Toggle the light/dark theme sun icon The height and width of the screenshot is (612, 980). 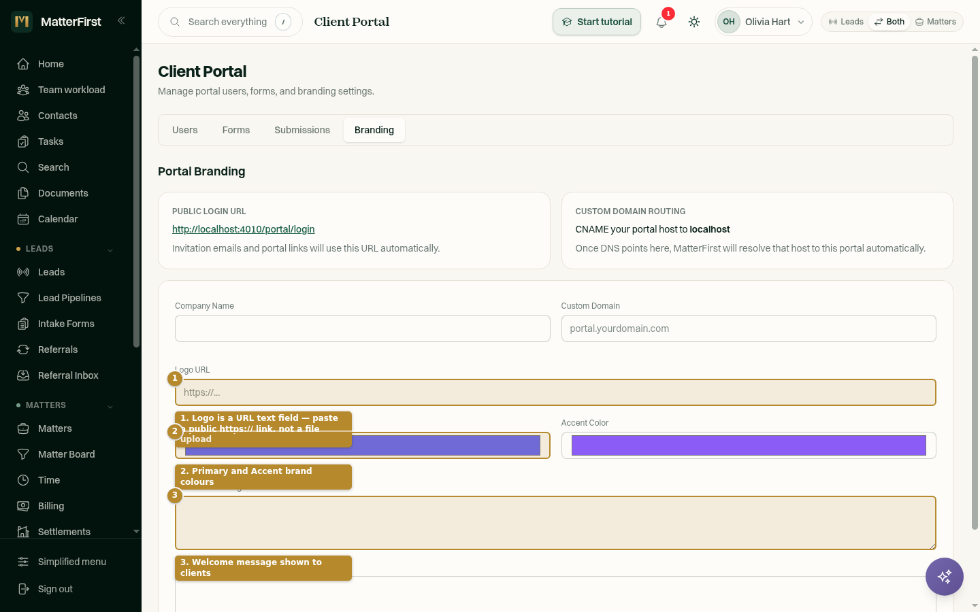click(694, 22)
